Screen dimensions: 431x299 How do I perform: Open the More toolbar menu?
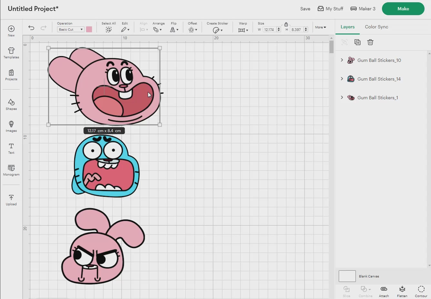pos(321,27)
